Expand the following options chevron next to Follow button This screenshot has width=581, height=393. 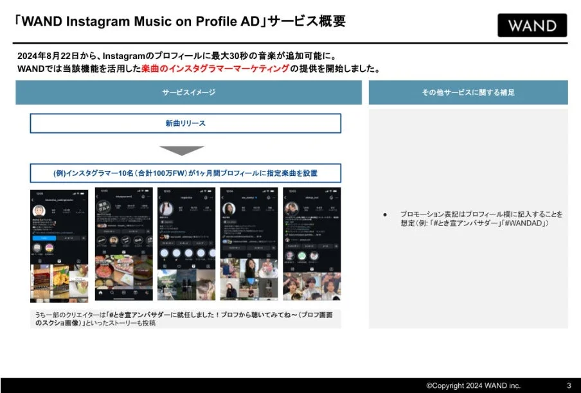[84, 238]
